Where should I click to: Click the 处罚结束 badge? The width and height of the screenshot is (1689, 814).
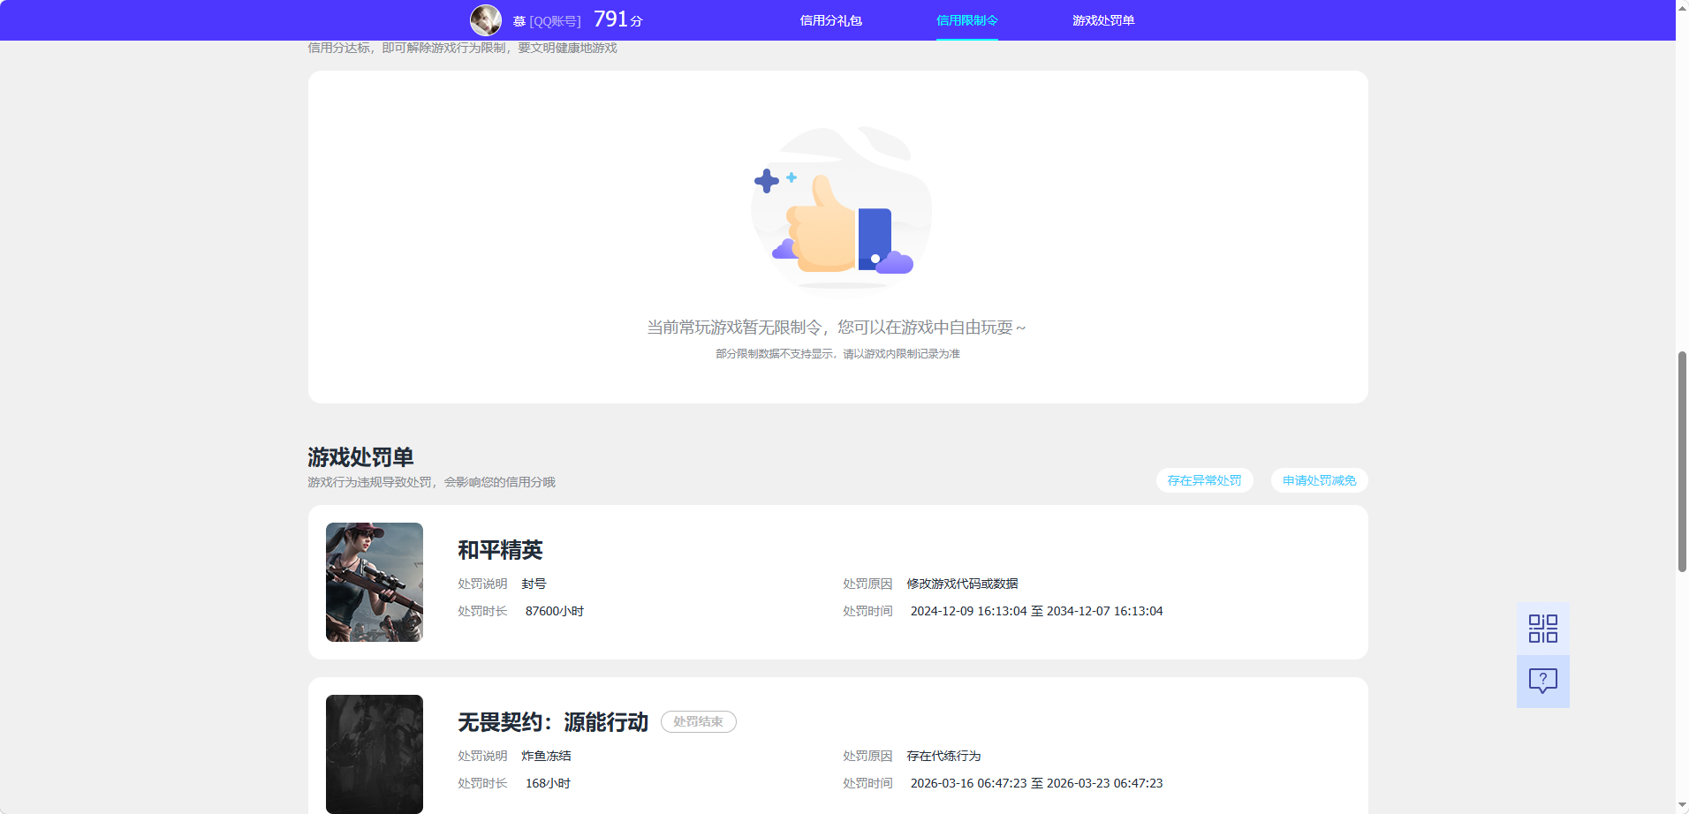pos(698,721)
